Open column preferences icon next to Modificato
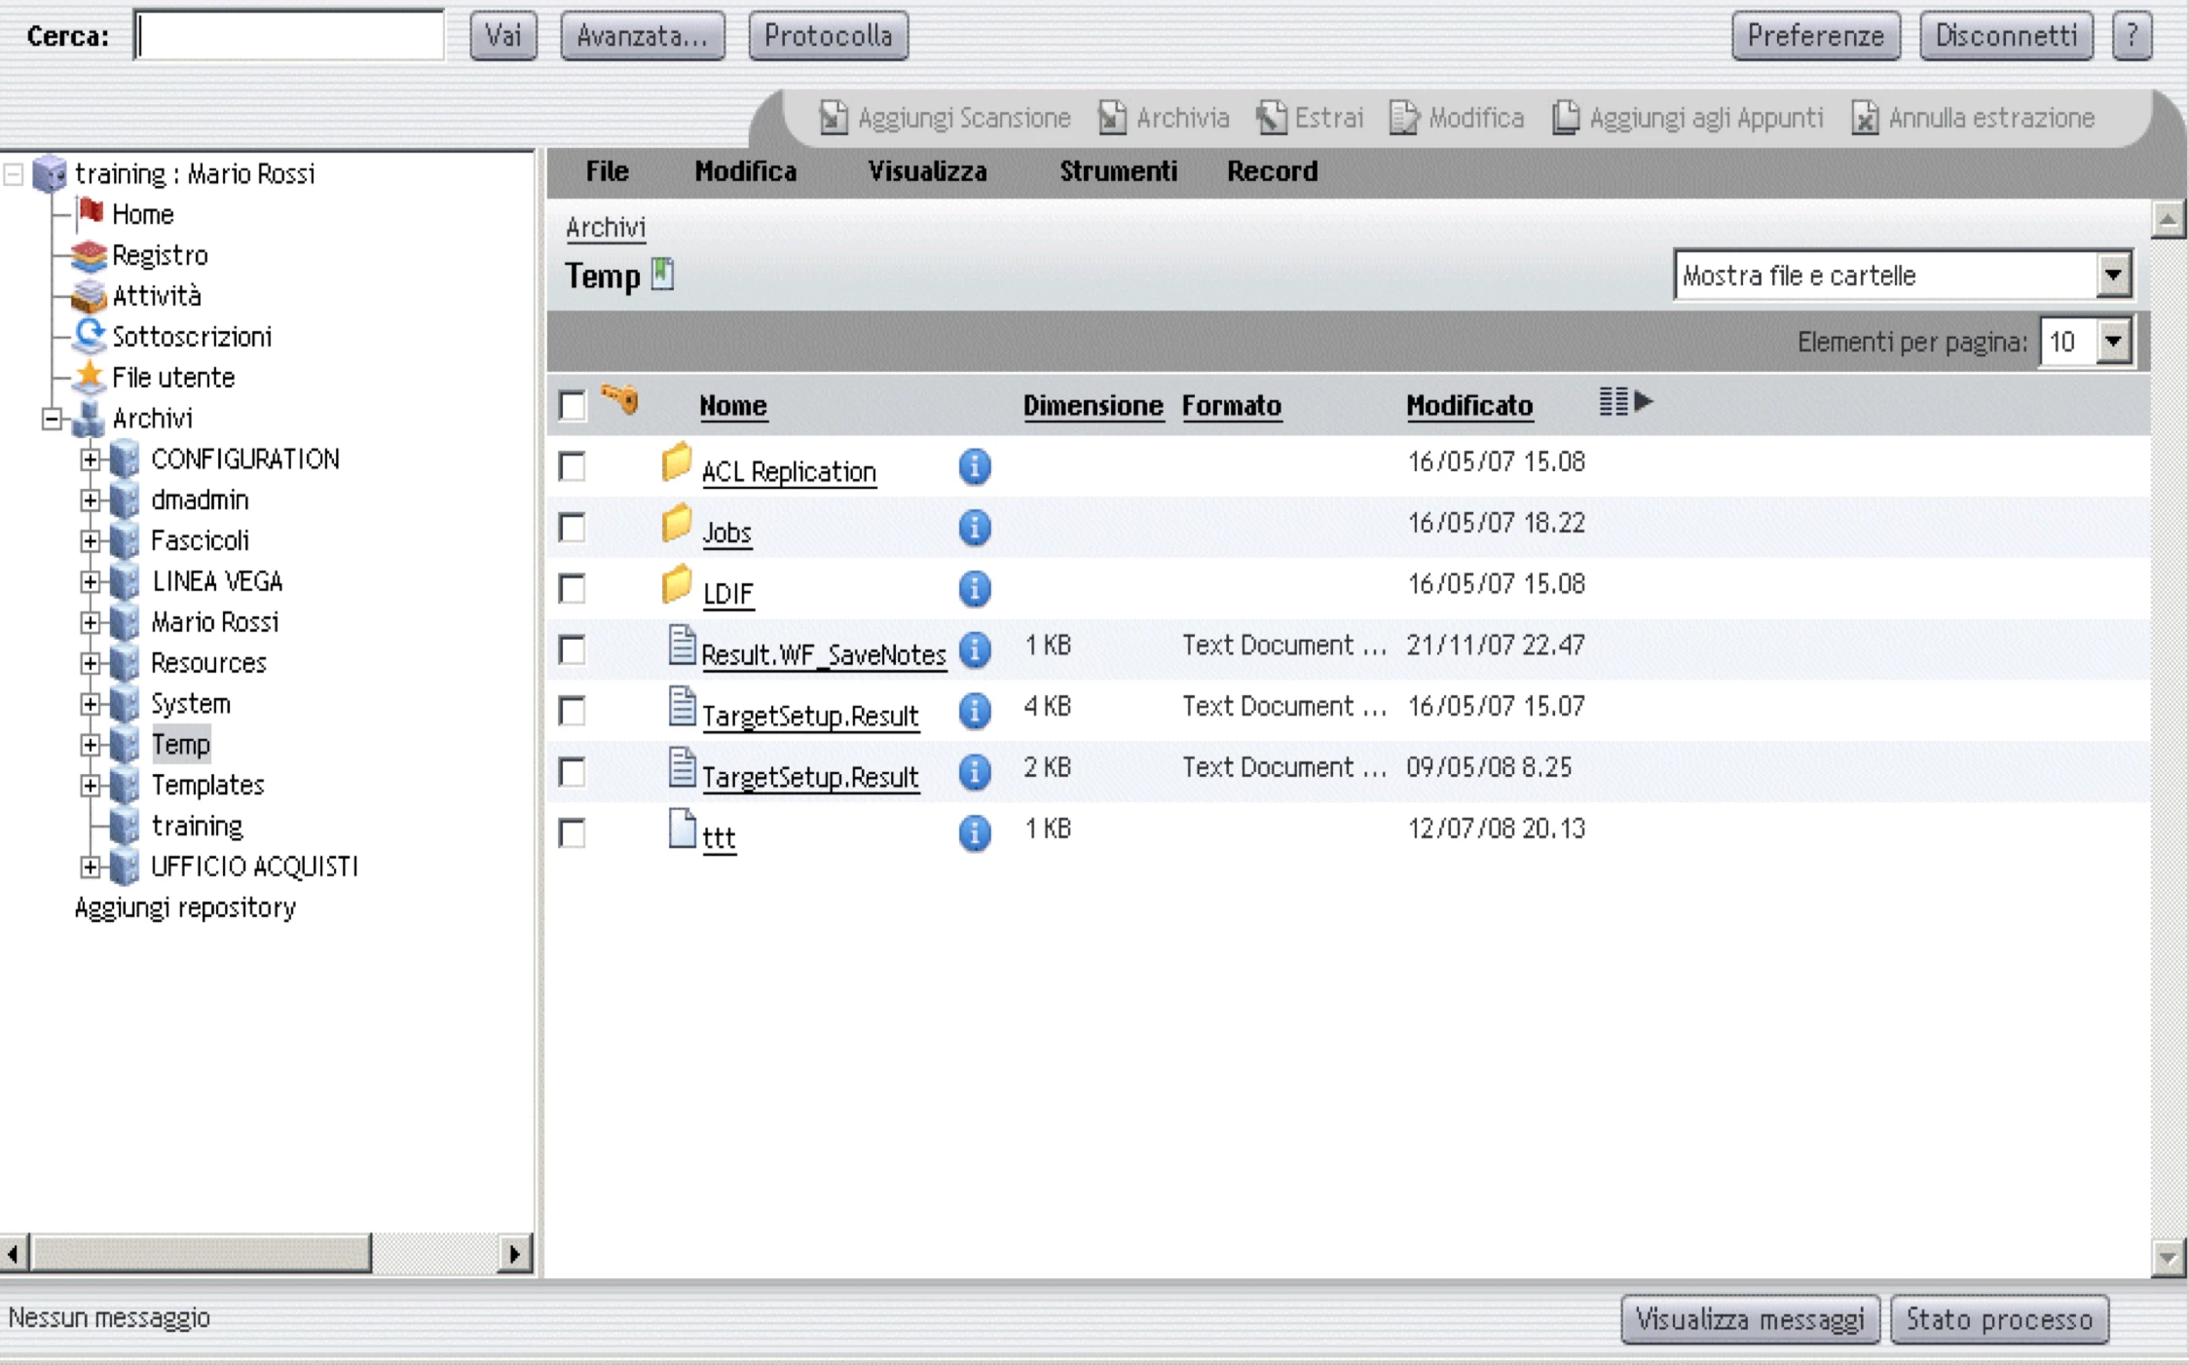 coord(1625,401)
